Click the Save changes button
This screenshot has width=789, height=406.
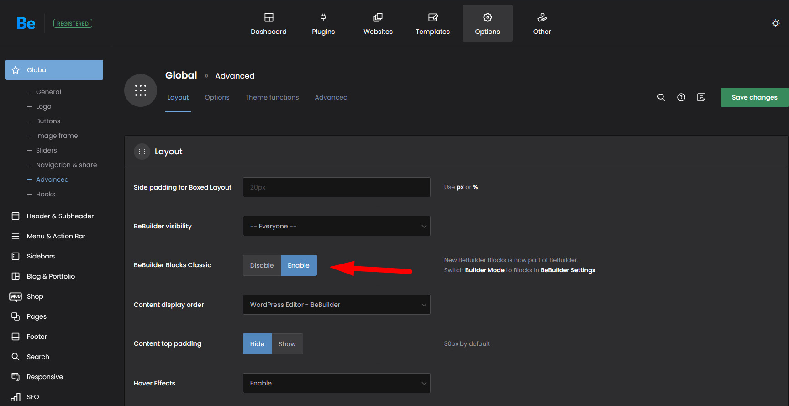754,97
